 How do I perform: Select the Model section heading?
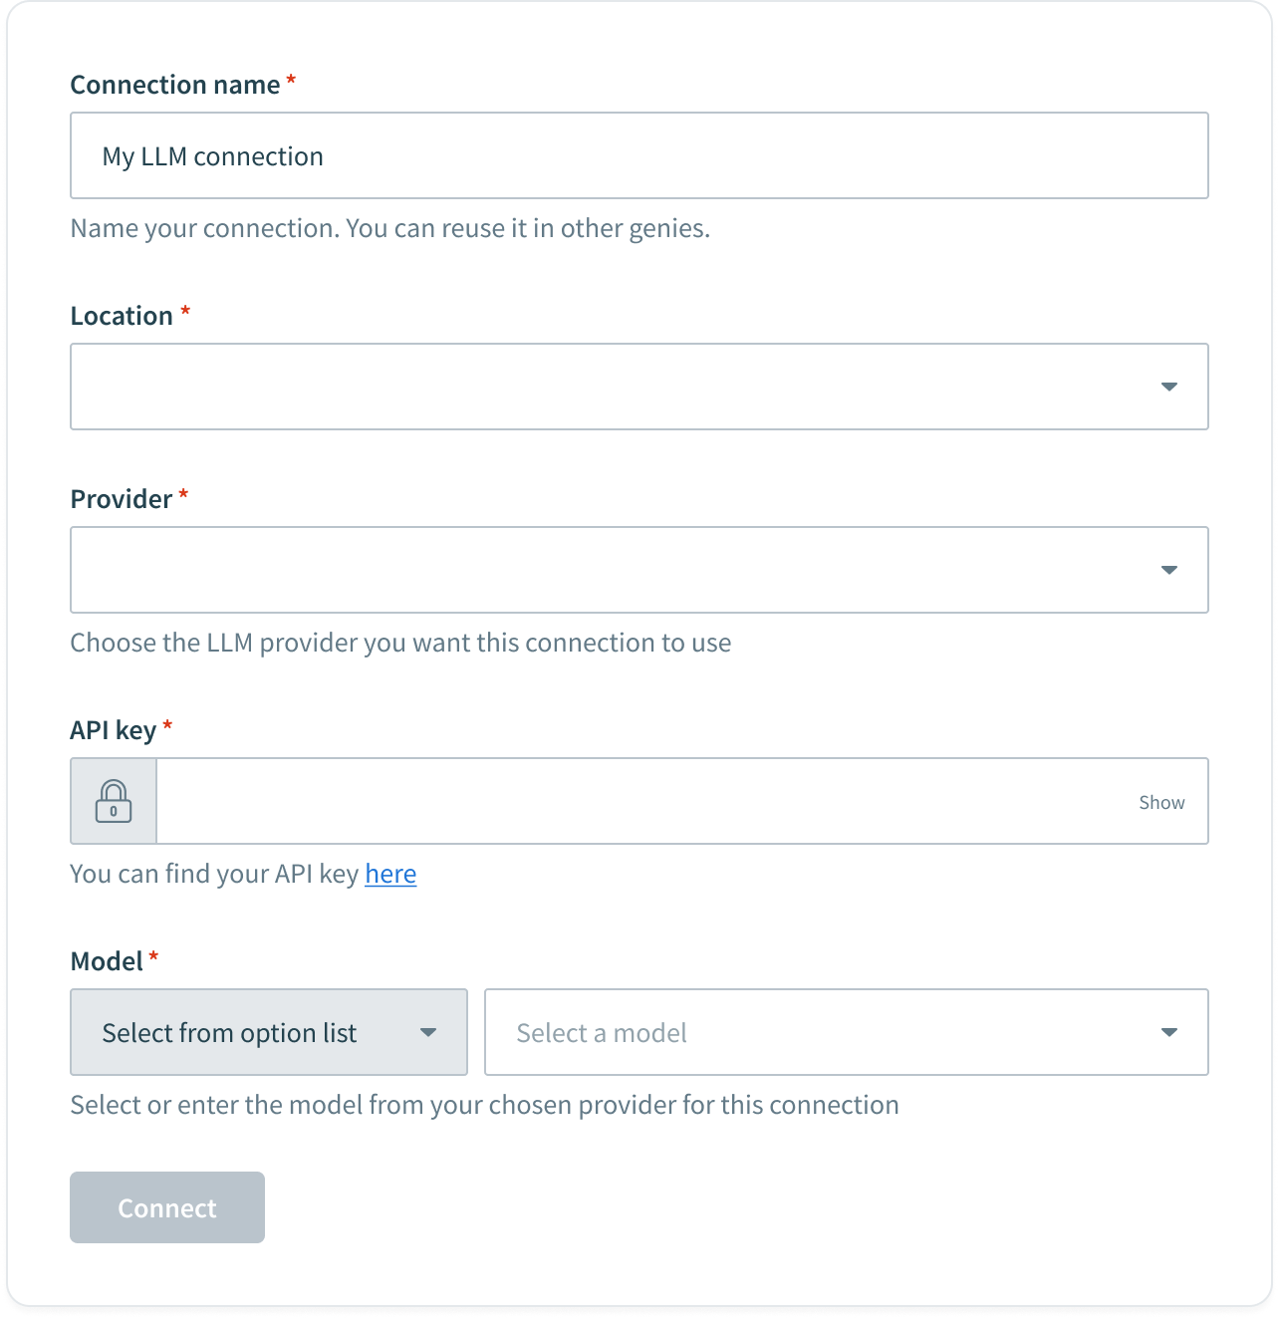110,959
